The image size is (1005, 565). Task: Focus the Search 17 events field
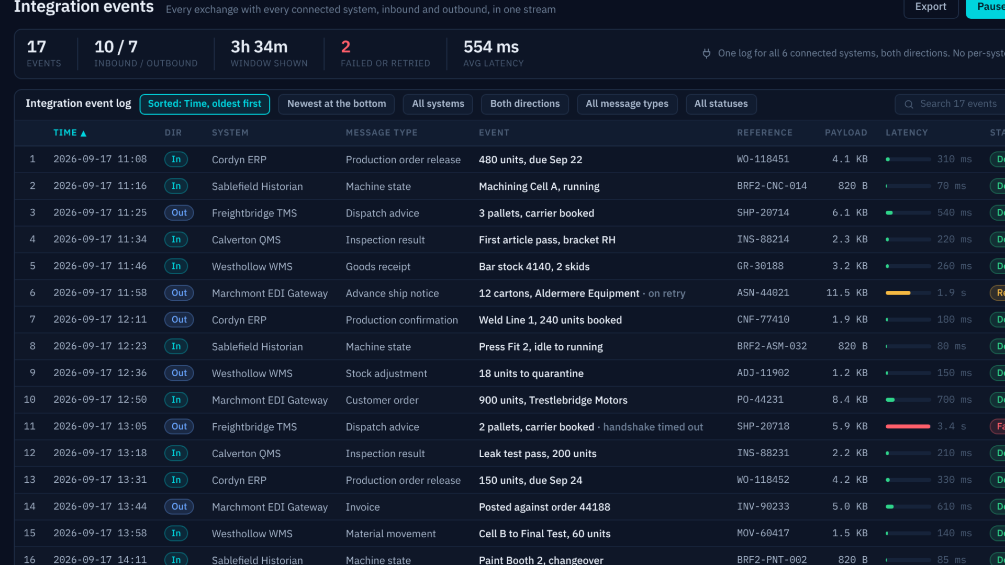pos(950,104)
